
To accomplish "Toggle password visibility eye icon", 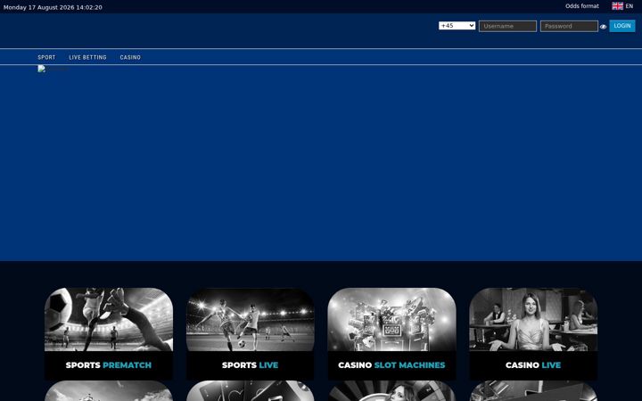I will click(603, 27).
